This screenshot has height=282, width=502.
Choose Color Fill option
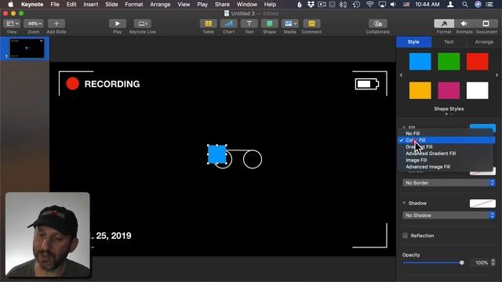[x=446, y=140]
